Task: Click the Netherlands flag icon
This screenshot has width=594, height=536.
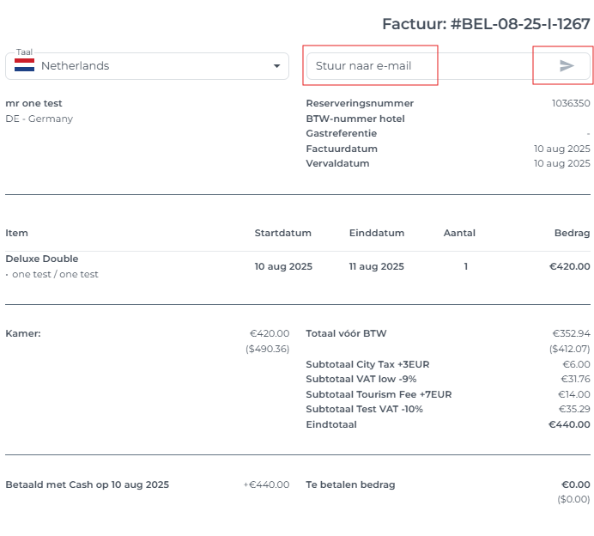Action: tap(25, 66)
